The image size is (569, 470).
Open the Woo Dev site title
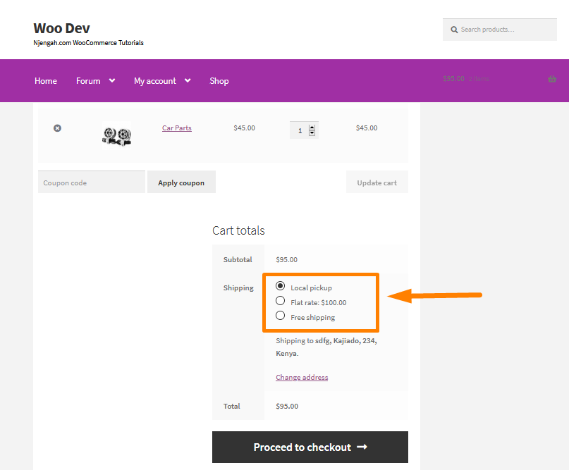[x=61, y=28]
